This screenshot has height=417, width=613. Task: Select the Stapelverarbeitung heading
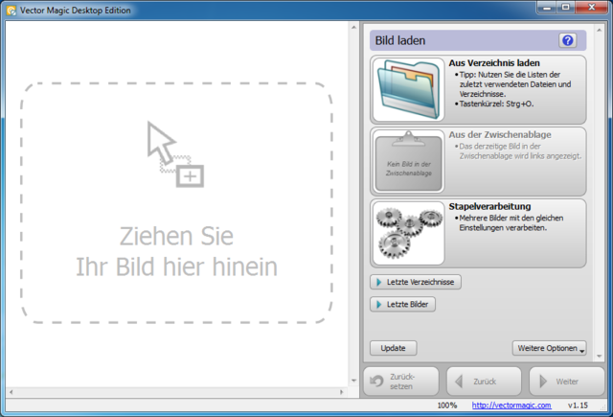tap(489, 206)
